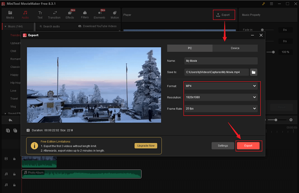Open the Format dropdown showing MP4
This screenshot has height=193, width=299.
(x=220, y=86)
